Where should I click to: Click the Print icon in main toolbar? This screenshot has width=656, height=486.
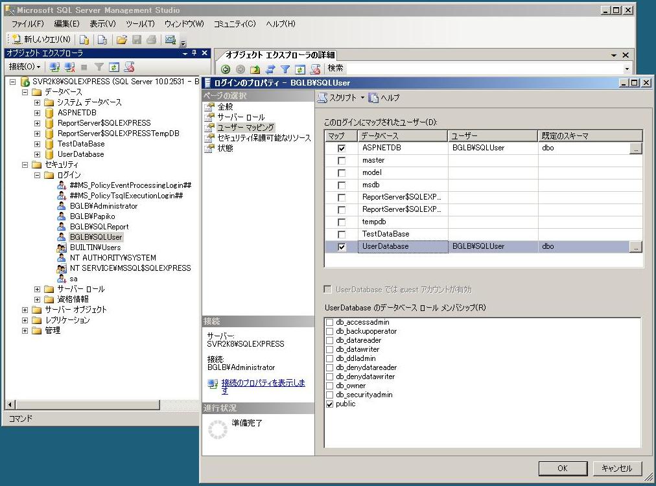click(152, 40)
